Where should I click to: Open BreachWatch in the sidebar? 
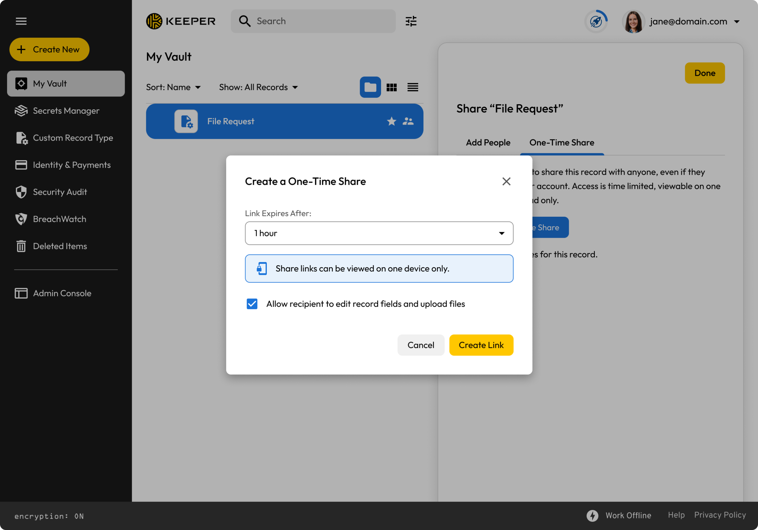tap(60, 219)
